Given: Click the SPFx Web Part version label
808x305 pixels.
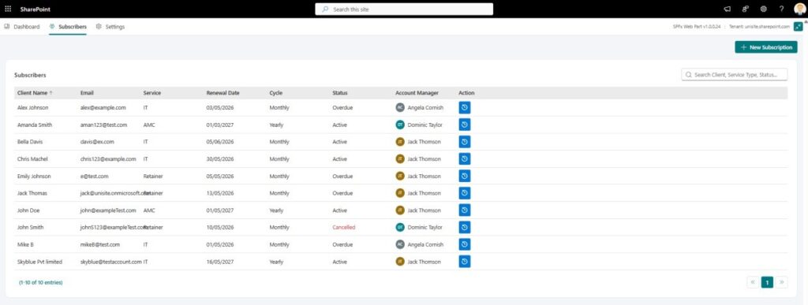Looking at the screenshot, I should (697, 27).
